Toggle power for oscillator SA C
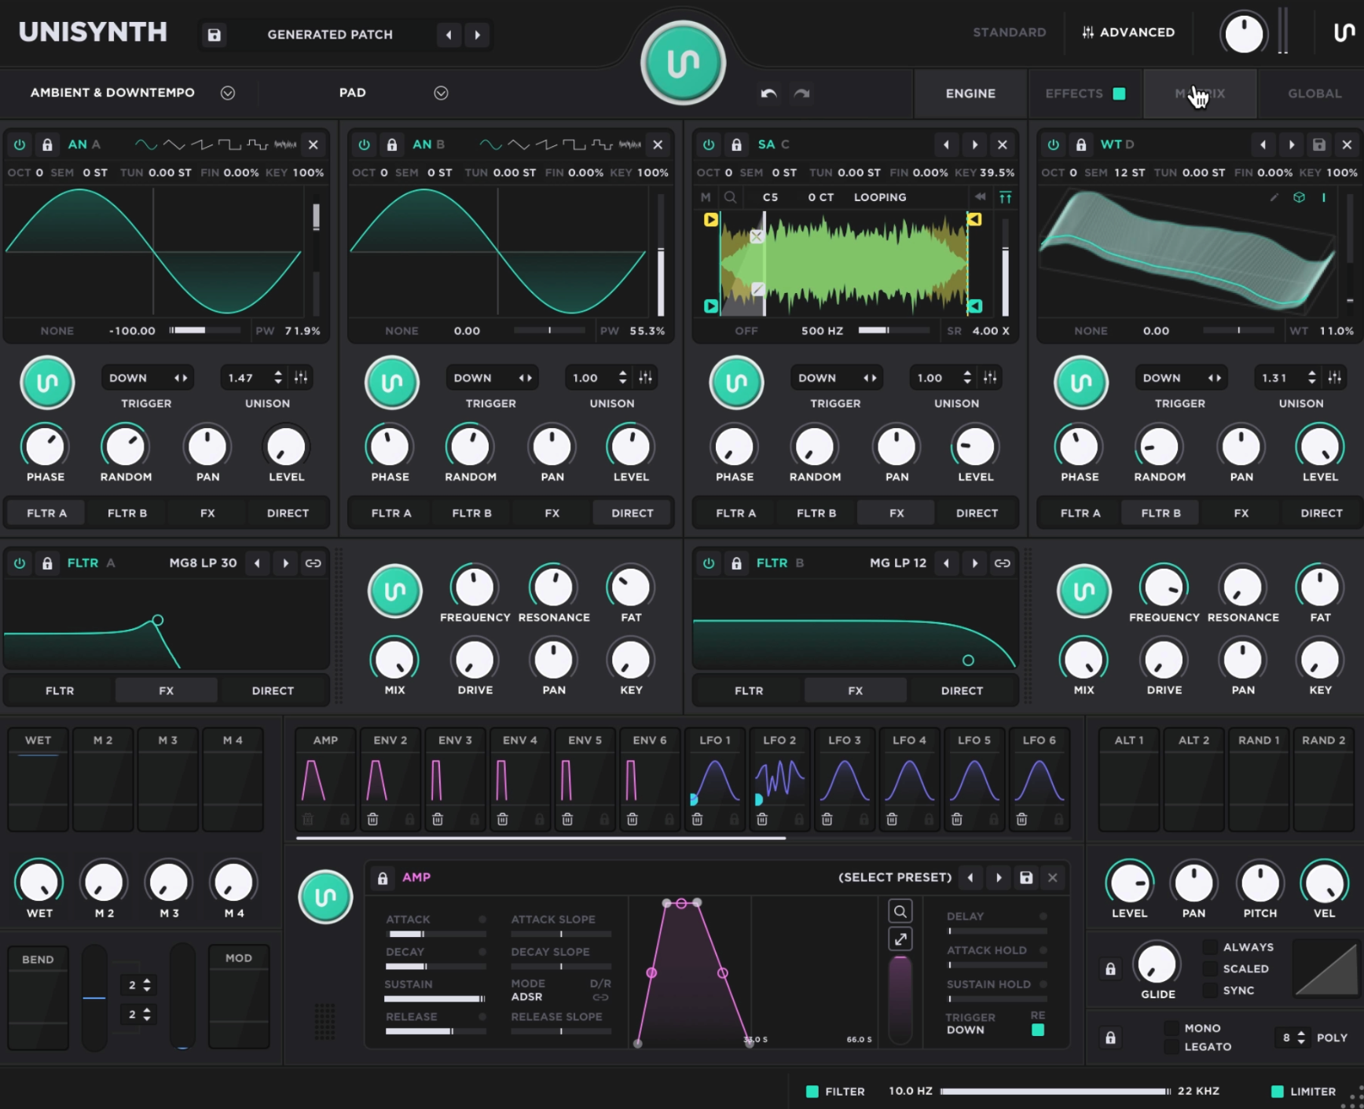Viewport: 1364px width, 1109px height. tap(709, 145)
